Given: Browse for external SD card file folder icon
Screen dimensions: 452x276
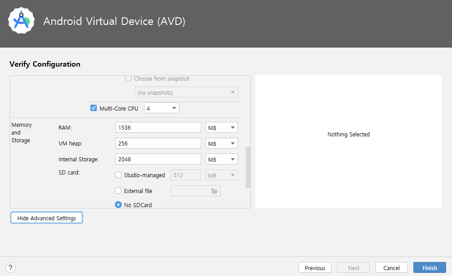Looking at the screenshot, I should click(x=214, y=191).
